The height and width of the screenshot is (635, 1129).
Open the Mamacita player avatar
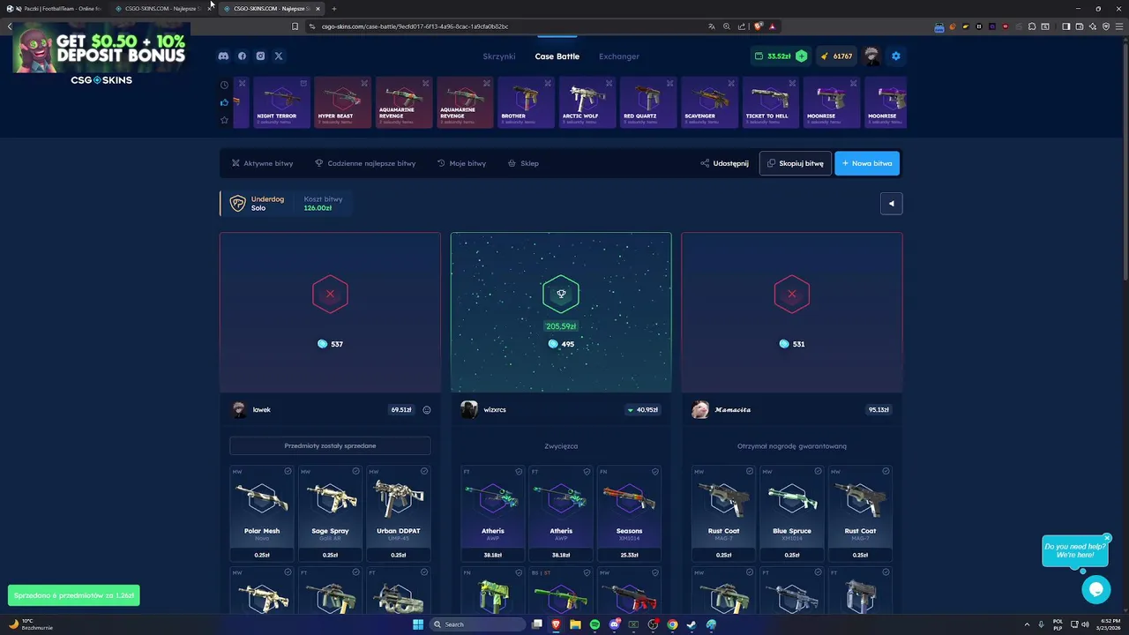(x=700, y=409)
